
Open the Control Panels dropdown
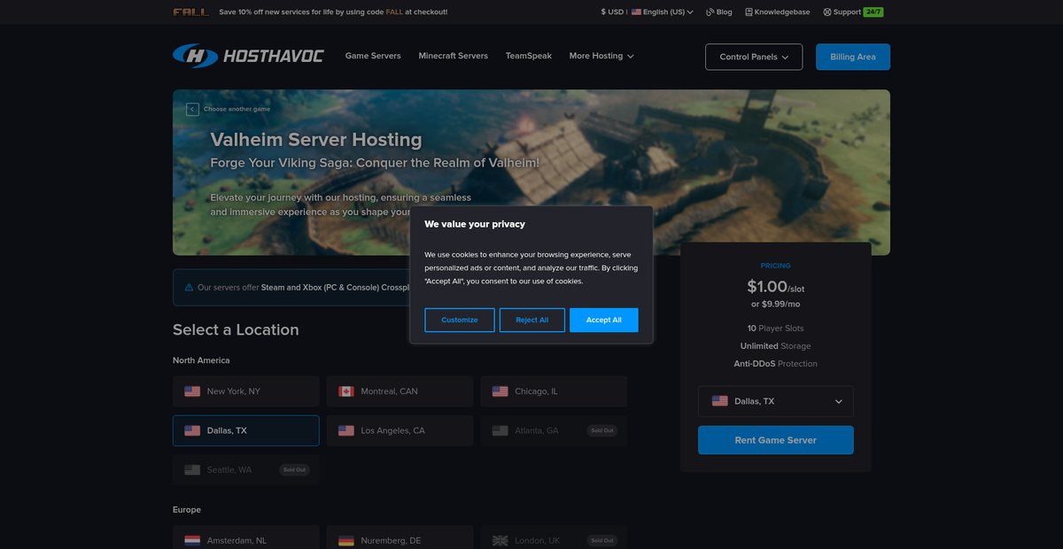tap(754, 57)
